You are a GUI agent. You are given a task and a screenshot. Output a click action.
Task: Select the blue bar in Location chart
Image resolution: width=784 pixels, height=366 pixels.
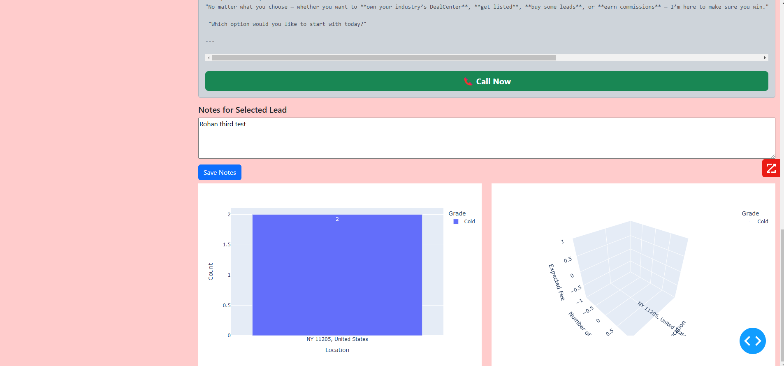click(337, 275)
